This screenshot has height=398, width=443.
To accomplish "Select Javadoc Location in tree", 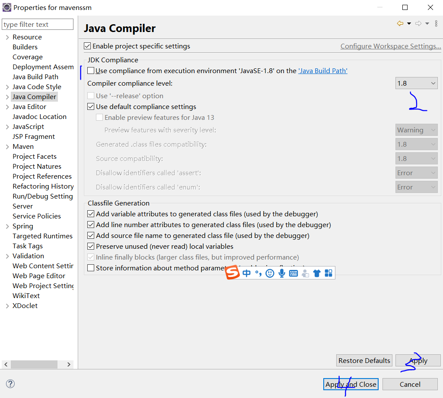I will point(39,116).
